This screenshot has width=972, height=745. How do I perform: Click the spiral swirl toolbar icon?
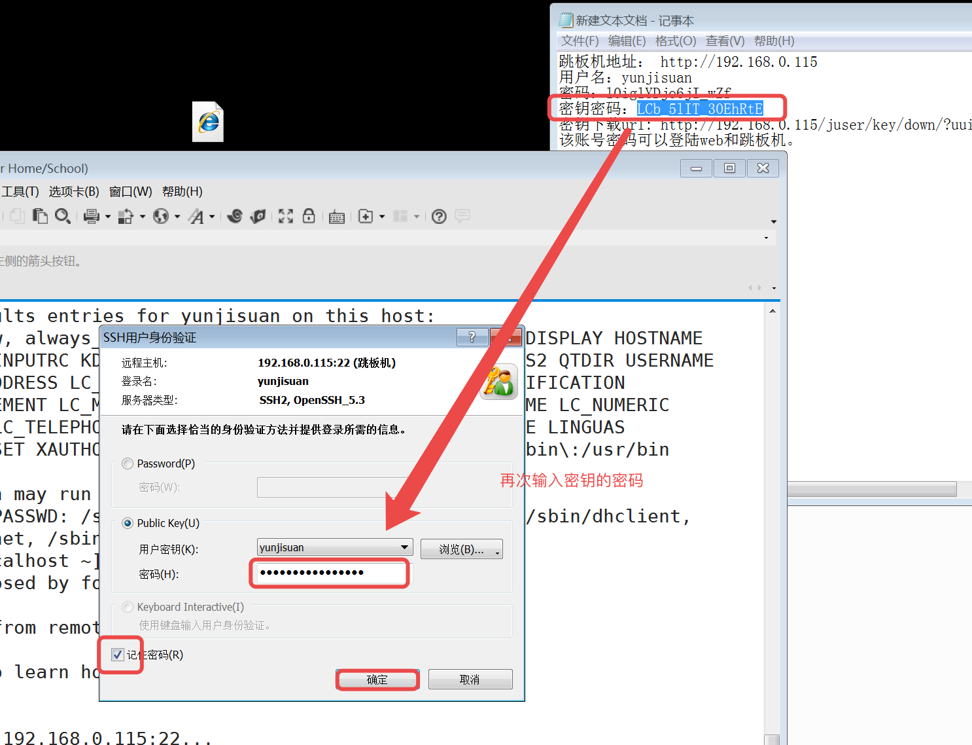[235, 216]
